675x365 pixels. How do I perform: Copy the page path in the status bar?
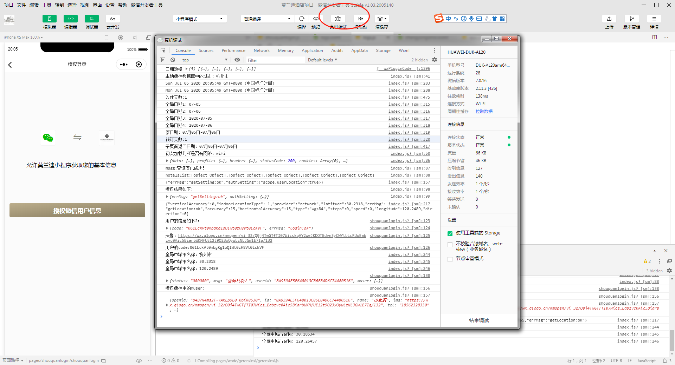(x=103, y=361)
